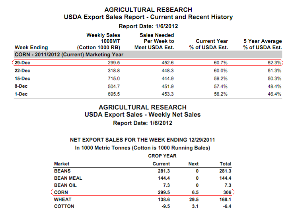
Task: Select the CORN row in net sales table
Action: 142,192
